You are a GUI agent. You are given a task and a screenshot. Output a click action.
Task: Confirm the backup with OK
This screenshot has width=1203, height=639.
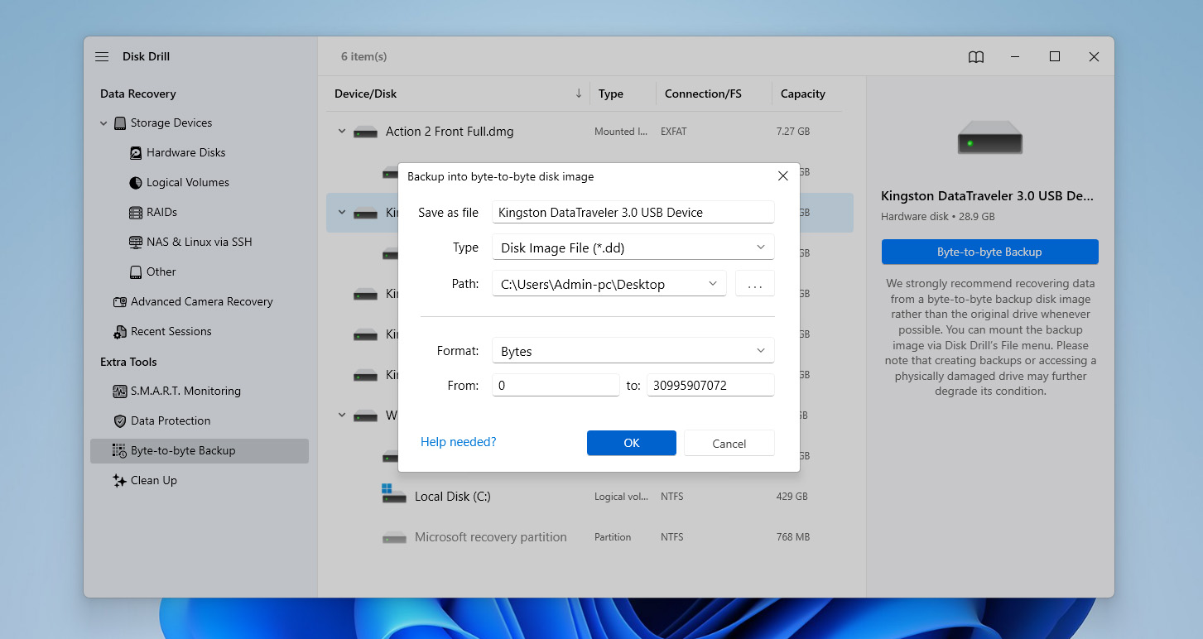(x=631, y=443)
